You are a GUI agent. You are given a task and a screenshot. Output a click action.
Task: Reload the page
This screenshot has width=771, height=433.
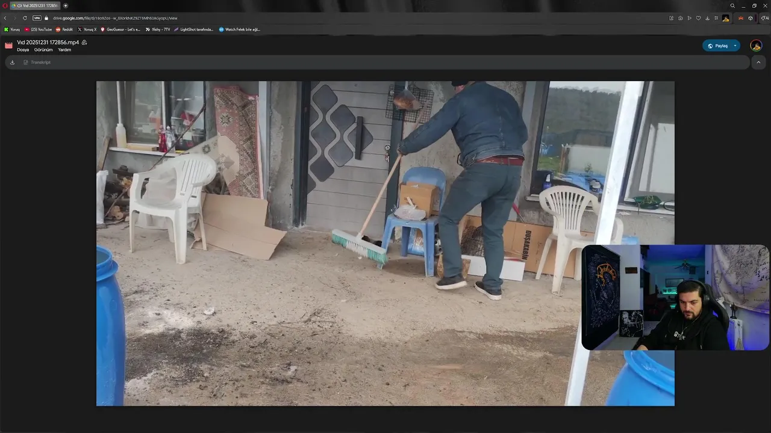click(x=25, y=18)
